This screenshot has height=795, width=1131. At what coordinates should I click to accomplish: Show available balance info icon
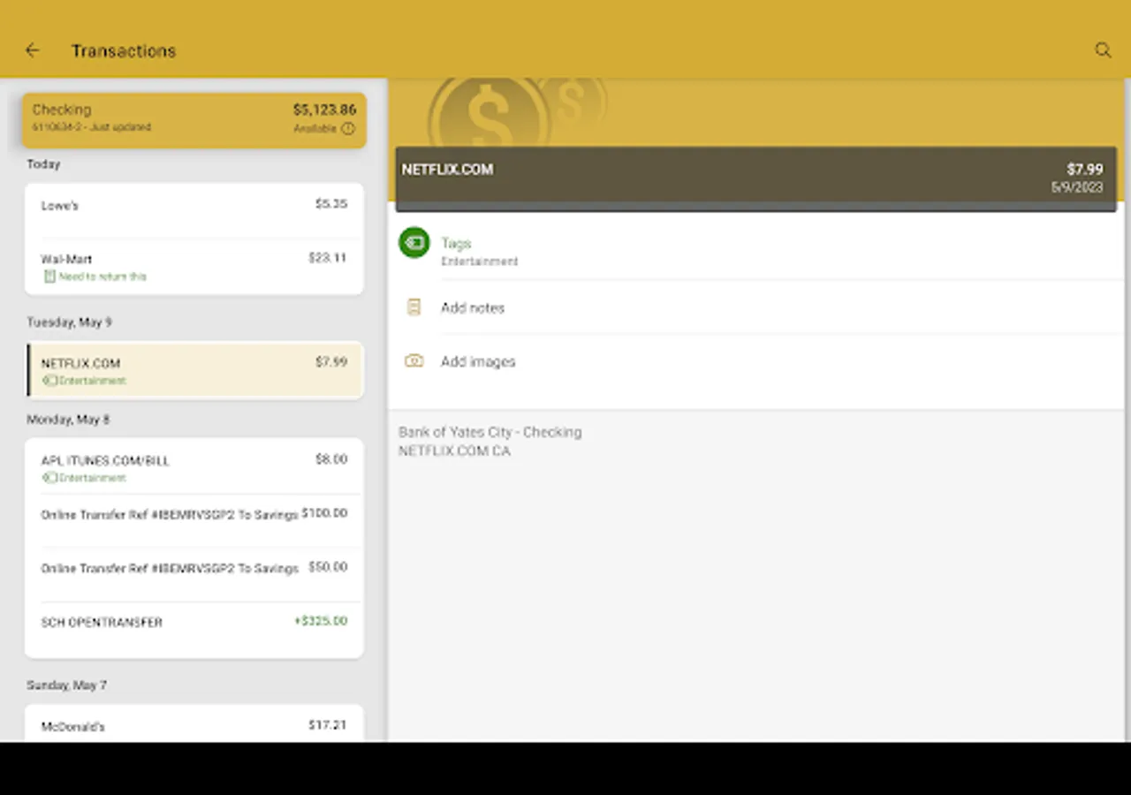348,129
